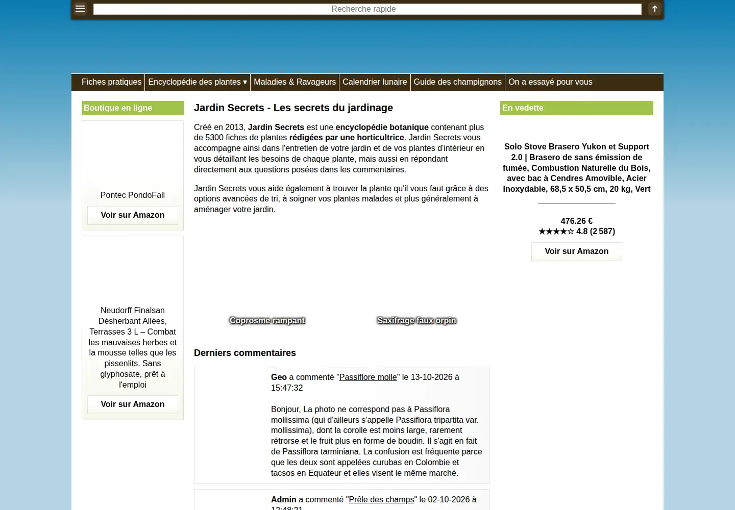Image resolution: width=735 pixels, height=510 pixels.
Task: Select On a essayé pour vous
Action: pos(550,82)
